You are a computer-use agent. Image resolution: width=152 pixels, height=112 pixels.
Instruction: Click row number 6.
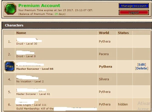coord(10,105)
